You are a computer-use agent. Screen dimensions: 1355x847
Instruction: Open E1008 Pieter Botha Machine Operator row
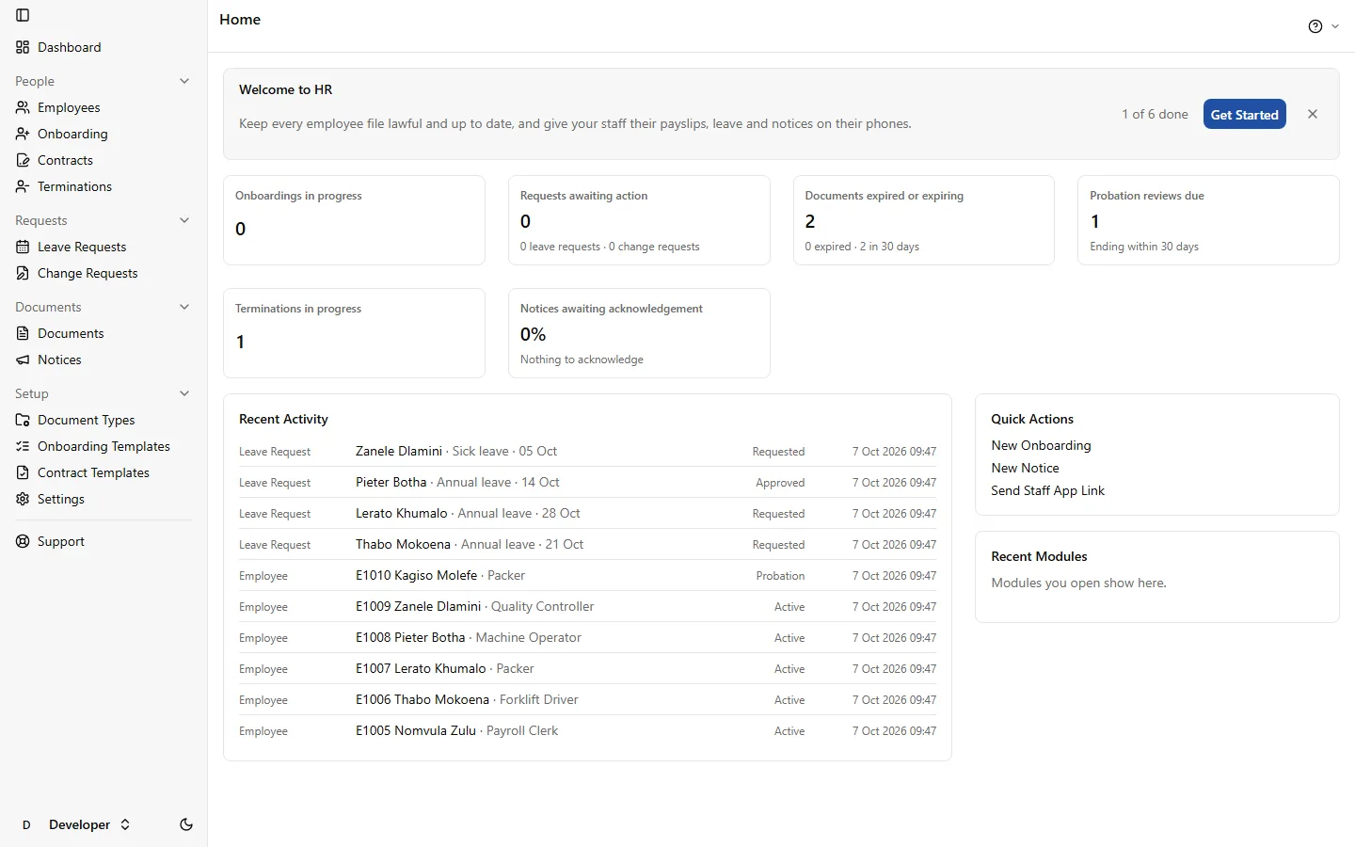click(587, 637)
